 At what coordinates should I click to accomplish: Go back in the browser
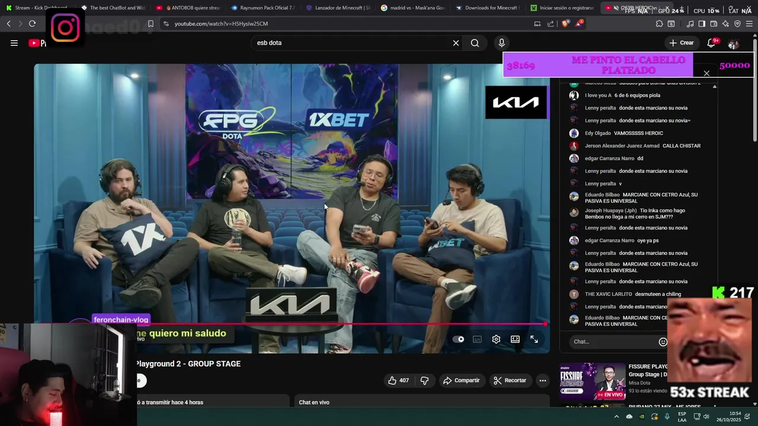pos(8,24)
